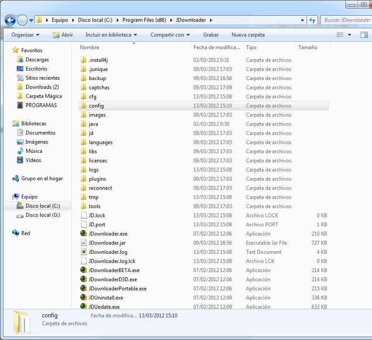Select the captchas folder icon
372x340 pixels.
(83, 87)
